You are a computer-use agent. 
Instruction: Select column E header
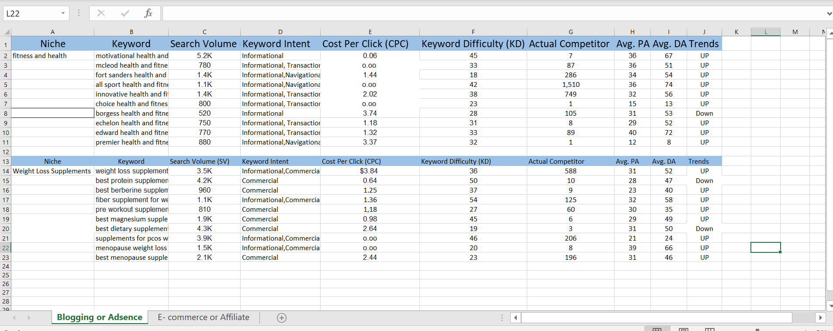tap(370, 32)
